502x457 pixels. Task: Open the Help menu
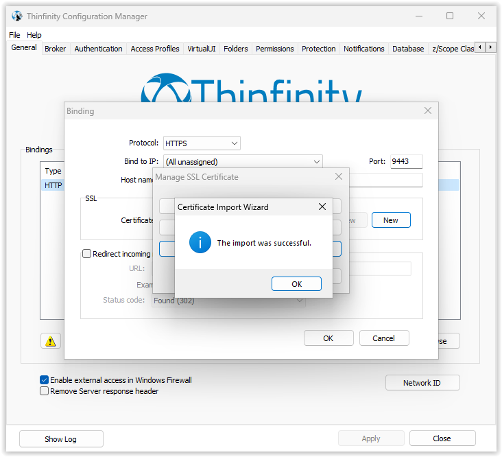point(34,35)
